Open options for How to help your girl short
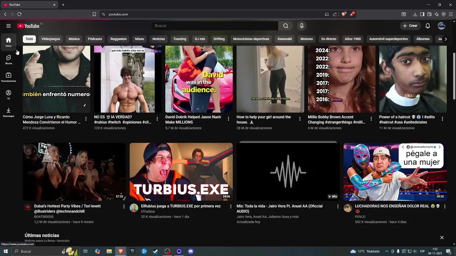The image size is (456, 256). coord(300,119)
